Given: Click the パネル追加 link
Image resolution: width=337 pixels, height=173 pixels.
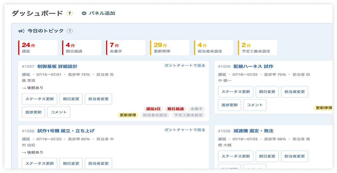Looking at the screenshot, I should pyautogui.click(x=102, y=13).
